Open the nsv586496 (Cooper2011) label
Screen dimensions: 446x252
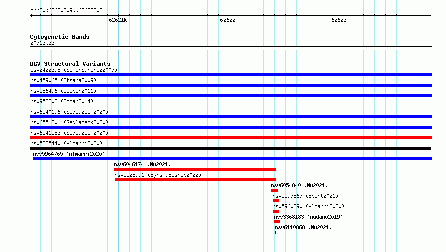pyautogui.click(x=63, y=91)
